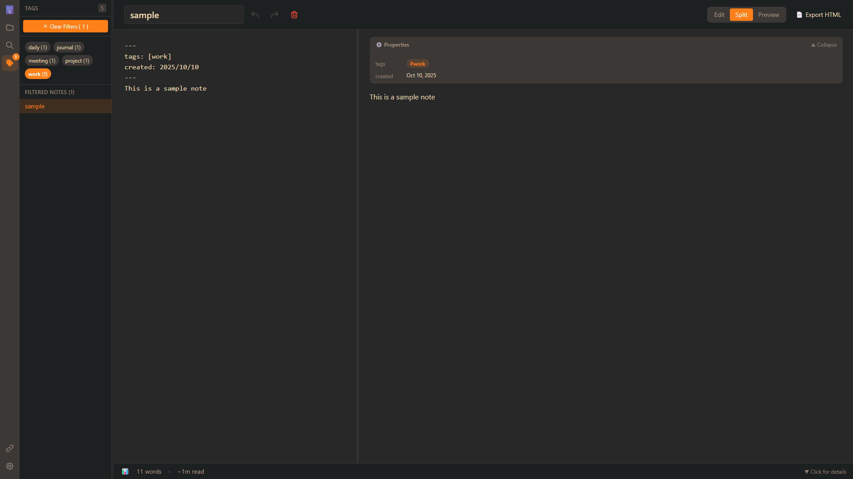Click the 'Properties' panel title text
Image resolution: width=853 pixels, height=479 pixels.
click(x=396, y=45)
